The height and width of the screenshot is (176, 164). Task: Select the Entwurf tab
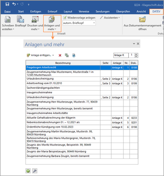click(x=52, y=11)
